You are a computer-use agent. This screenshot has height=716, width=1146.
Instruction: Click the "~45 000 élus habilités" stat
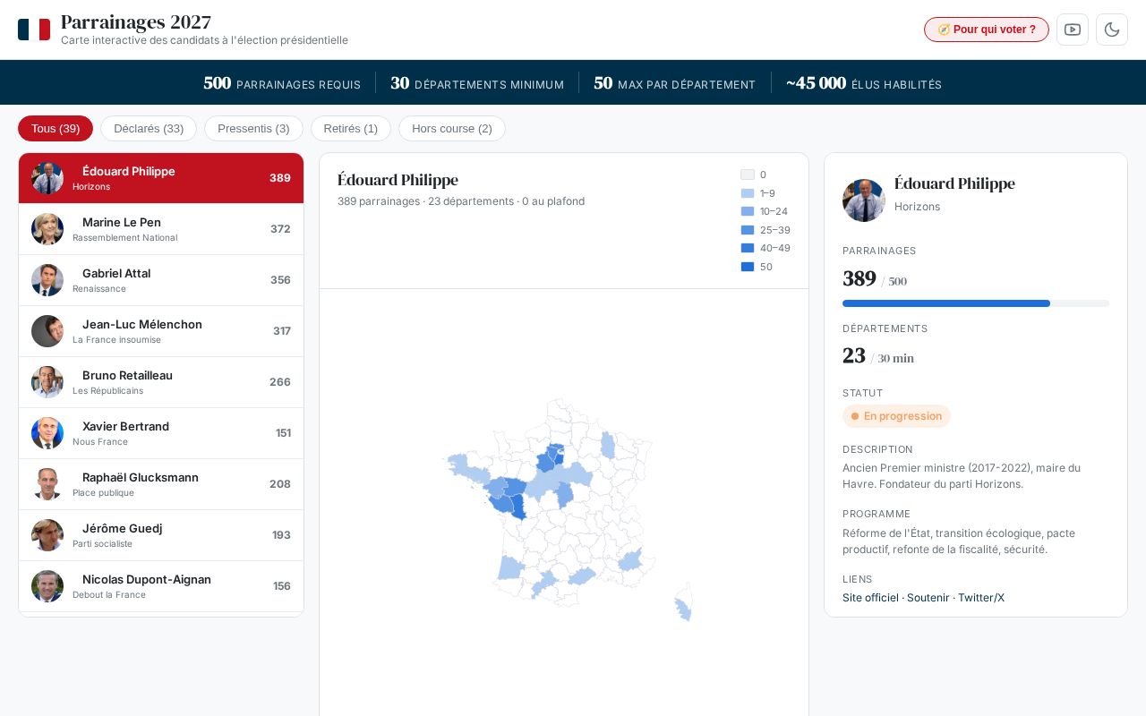tap(864, 83)
